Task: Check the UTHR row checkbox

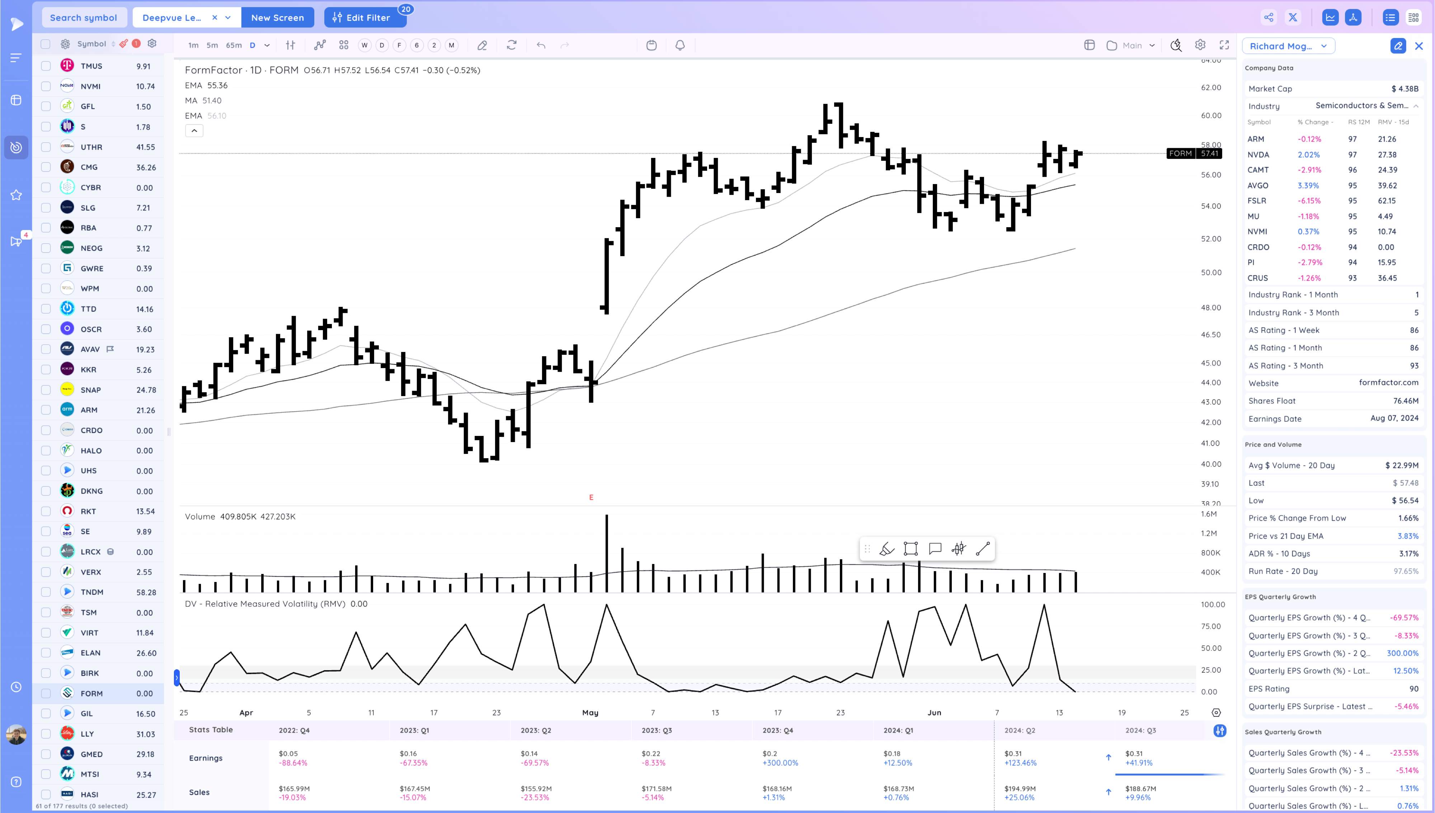Action: coord(46,147)
